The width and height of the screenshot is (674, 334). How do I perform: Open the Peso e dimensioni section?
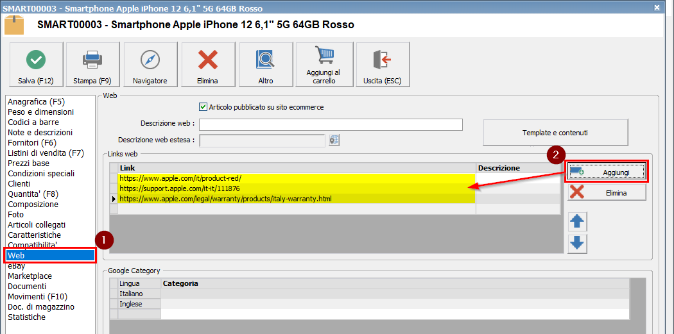click(41, 112)
